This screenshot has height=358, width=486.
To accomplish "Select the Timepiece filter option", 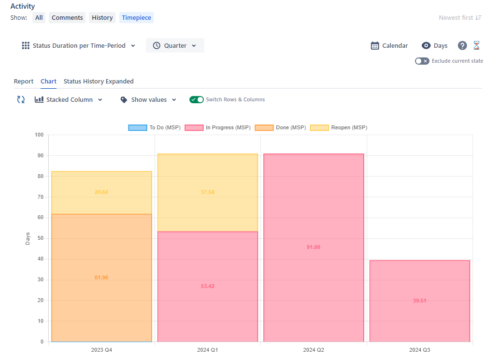I will pos(136,17).
